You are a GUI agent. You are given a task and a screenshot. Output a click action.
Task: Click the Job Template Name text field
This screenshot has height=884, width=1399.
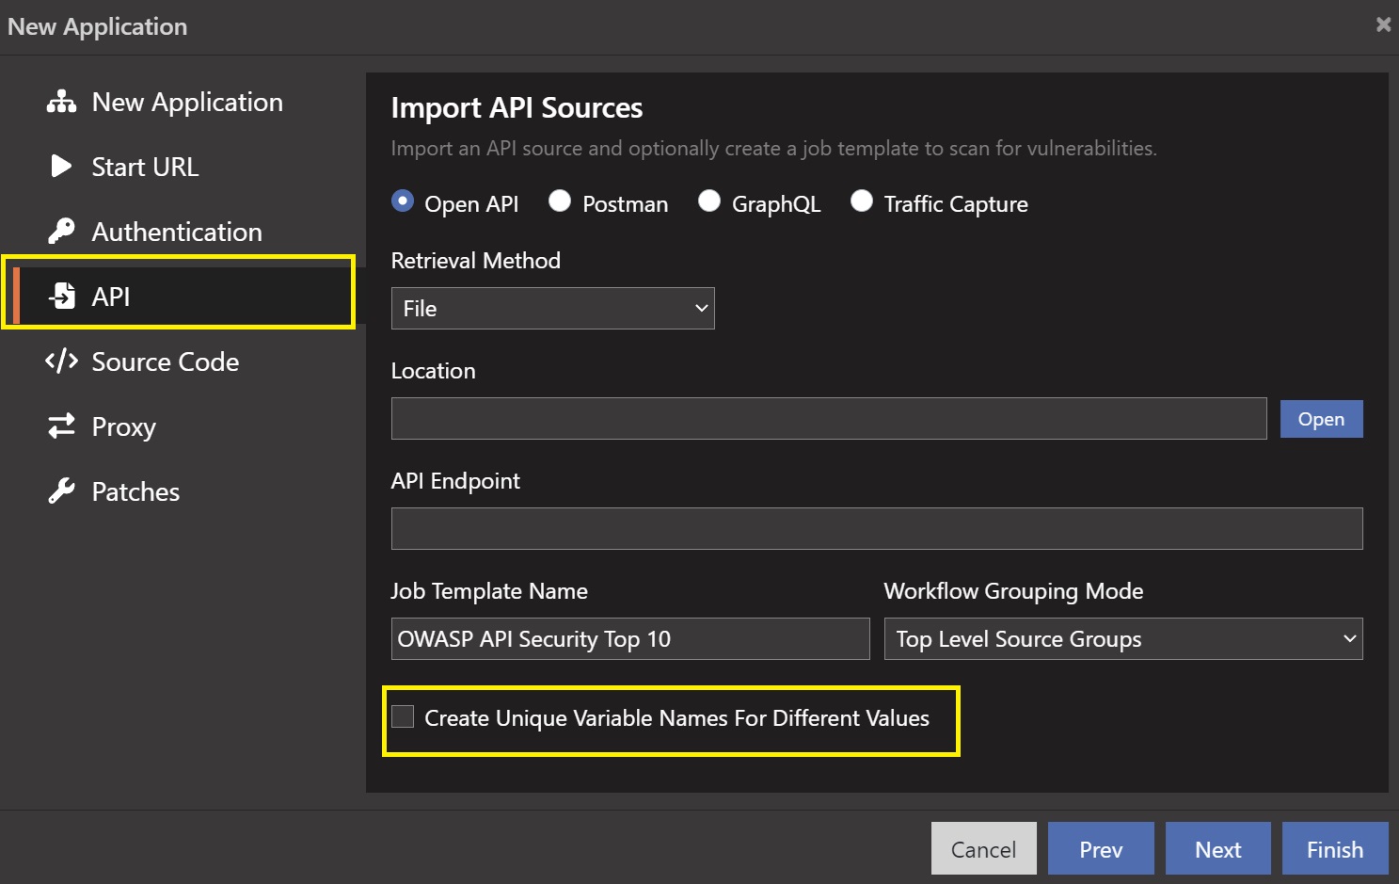629,639
